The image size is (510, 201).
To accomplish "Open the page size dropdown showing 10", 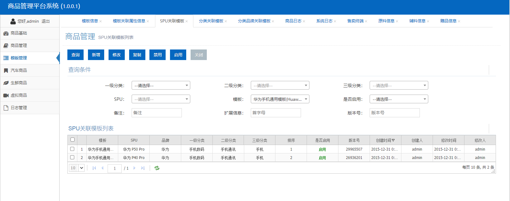I will pos(77,168).
